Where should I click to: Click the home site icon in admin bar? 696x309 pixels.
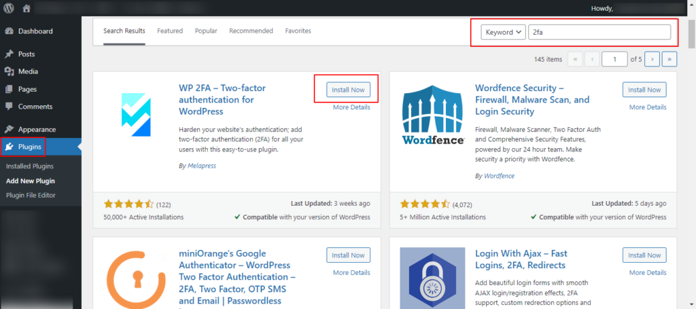click(27, 8)
